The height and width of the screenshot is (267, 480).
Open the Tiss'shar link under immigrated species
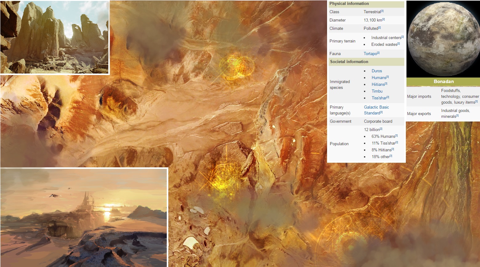coord(379,98)
